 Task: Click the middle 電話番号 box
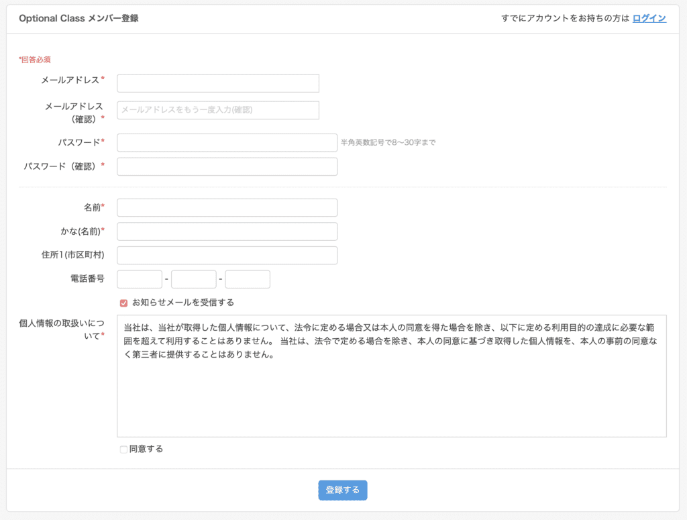click(x=194, y=279)
